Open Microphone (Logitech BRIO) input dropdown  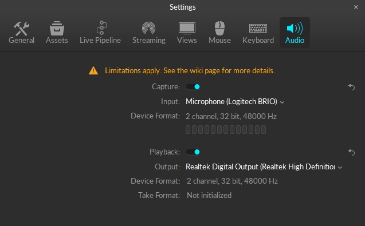235,102
